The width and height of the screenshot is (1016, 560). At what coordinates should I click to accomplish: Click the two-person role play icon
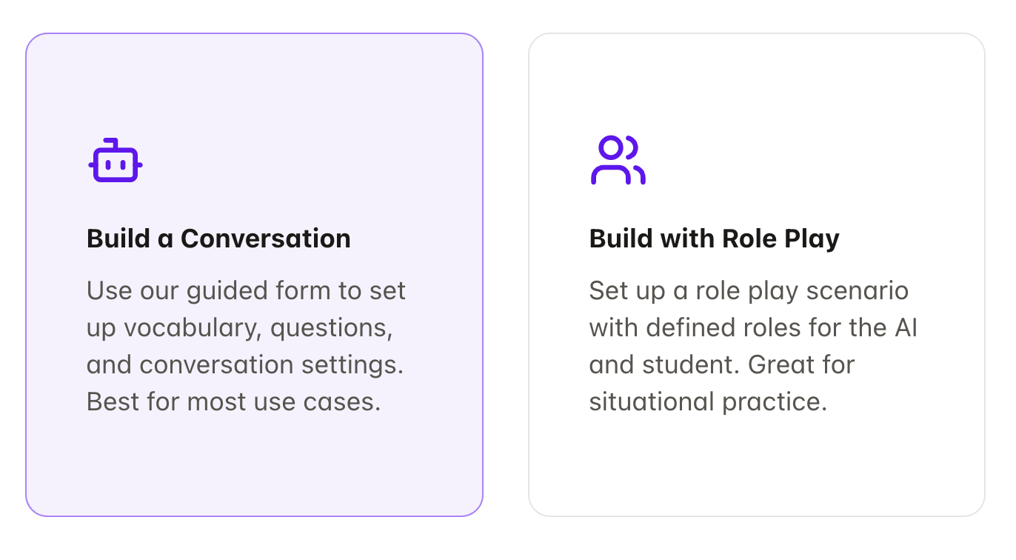click(x=618, y=160)
